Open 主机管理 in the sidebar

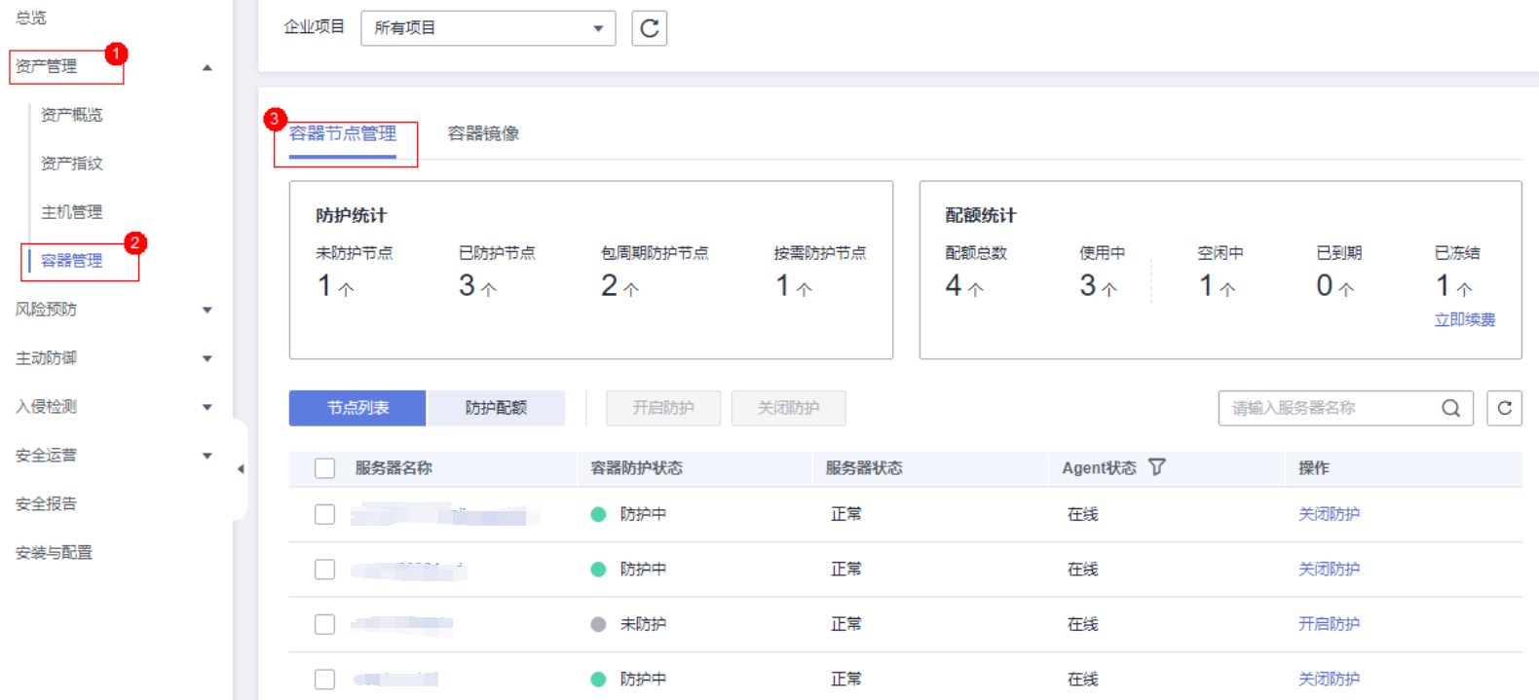[x=71, y=212]
